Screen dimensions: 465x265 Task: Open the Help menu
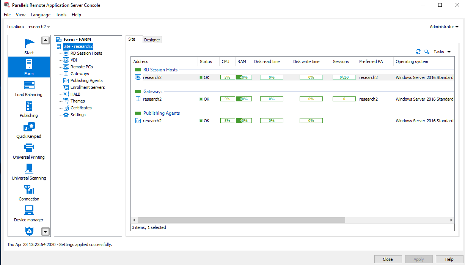point(76,15)
